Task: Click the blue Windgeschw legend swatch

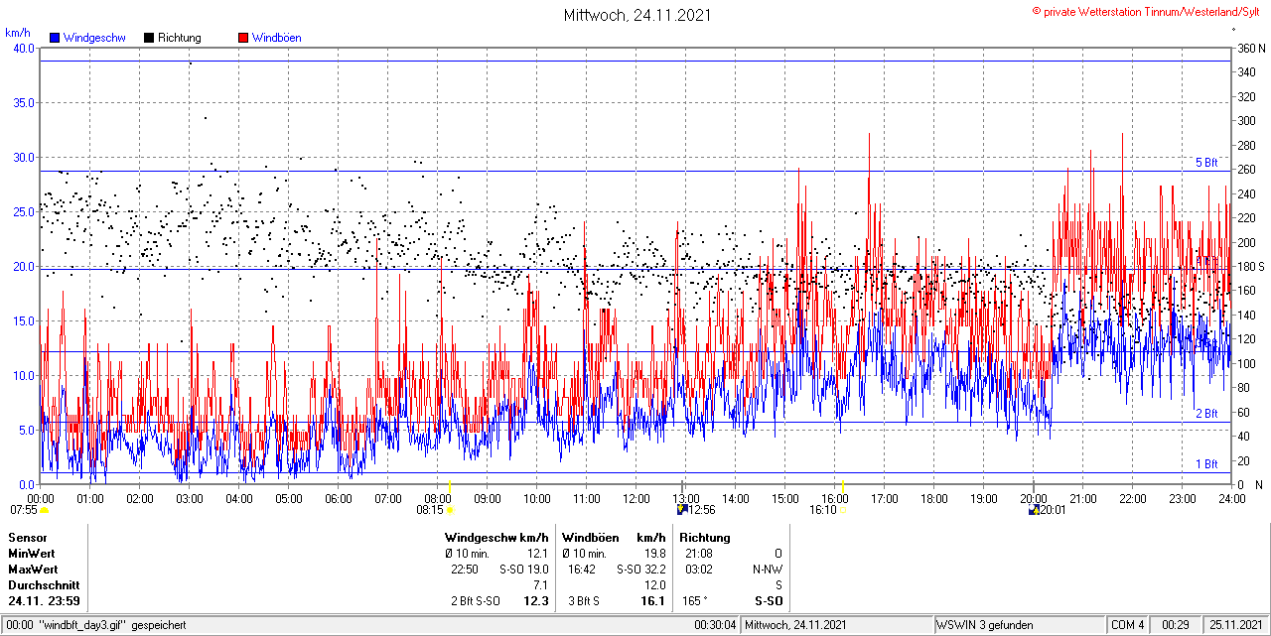Action: tap(56, 38)
